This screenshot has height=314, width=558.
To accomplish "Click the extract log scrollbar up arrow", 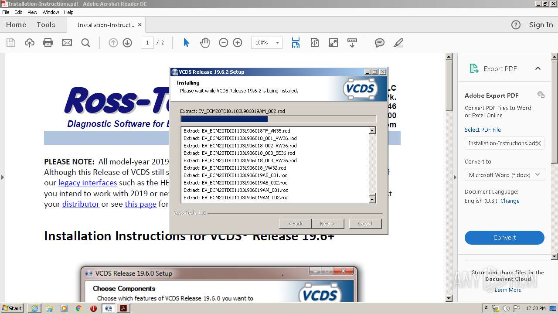I will coord(372,130).
